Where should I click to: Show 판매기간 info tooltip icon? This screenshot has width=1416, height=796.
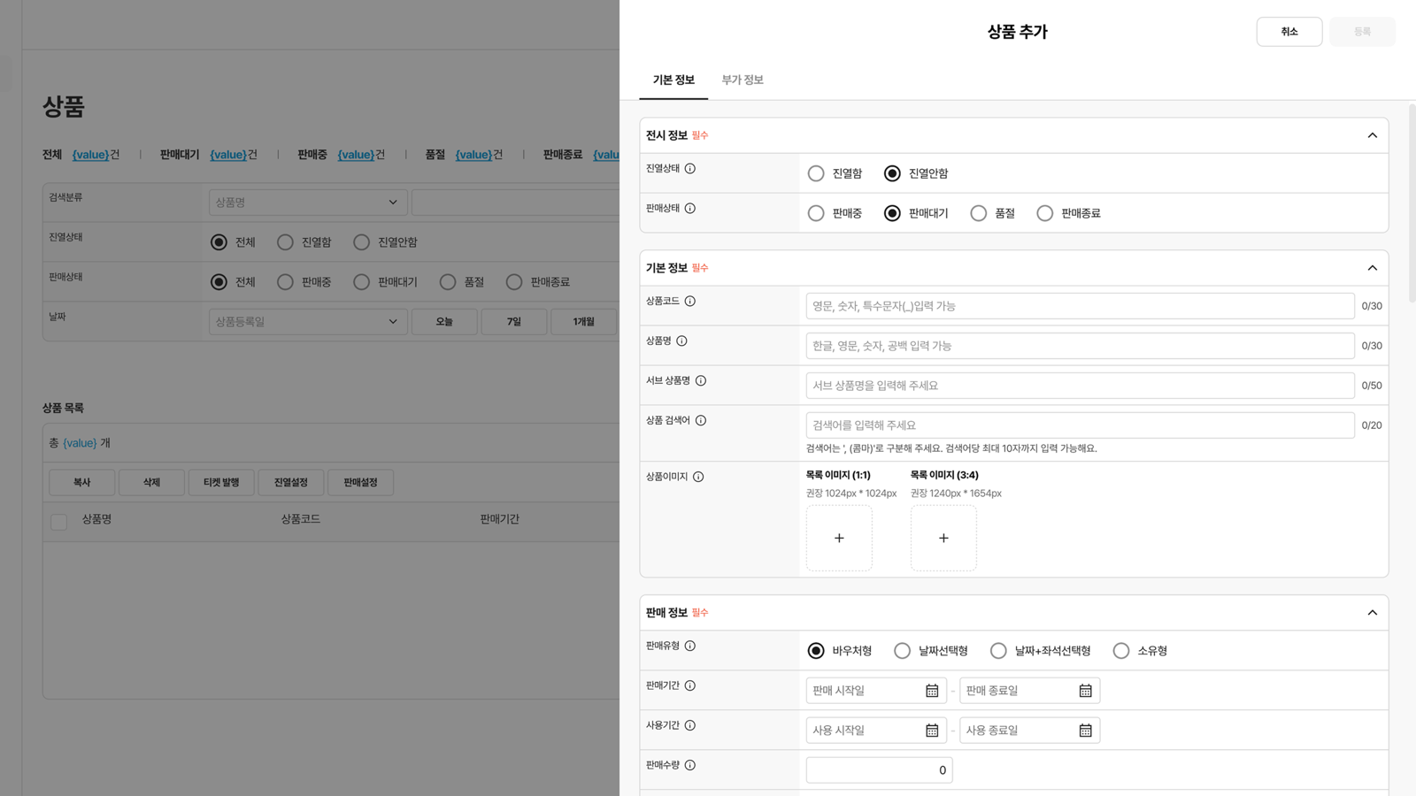[x=690, y=686]
